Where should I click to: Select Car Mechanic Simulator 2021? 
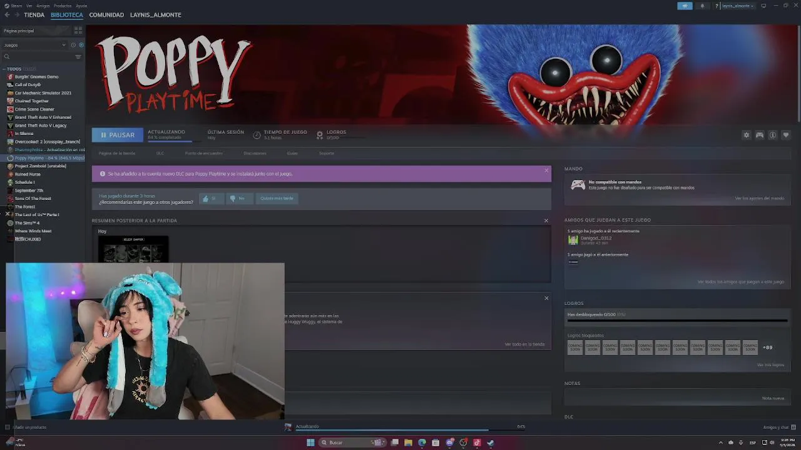coord(43,93)
